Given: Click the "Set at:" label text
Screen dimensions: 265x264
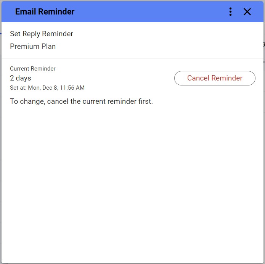Looking at the screenshot, I should click(18, 88).
